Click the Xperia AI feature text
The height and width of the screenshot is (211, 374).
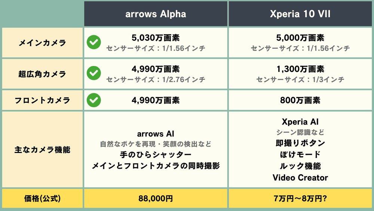tap(300, 122)
